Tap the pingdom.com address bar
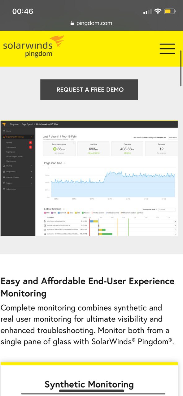The width and height of the screenshot is (183, 396). (x=91, y=23)
